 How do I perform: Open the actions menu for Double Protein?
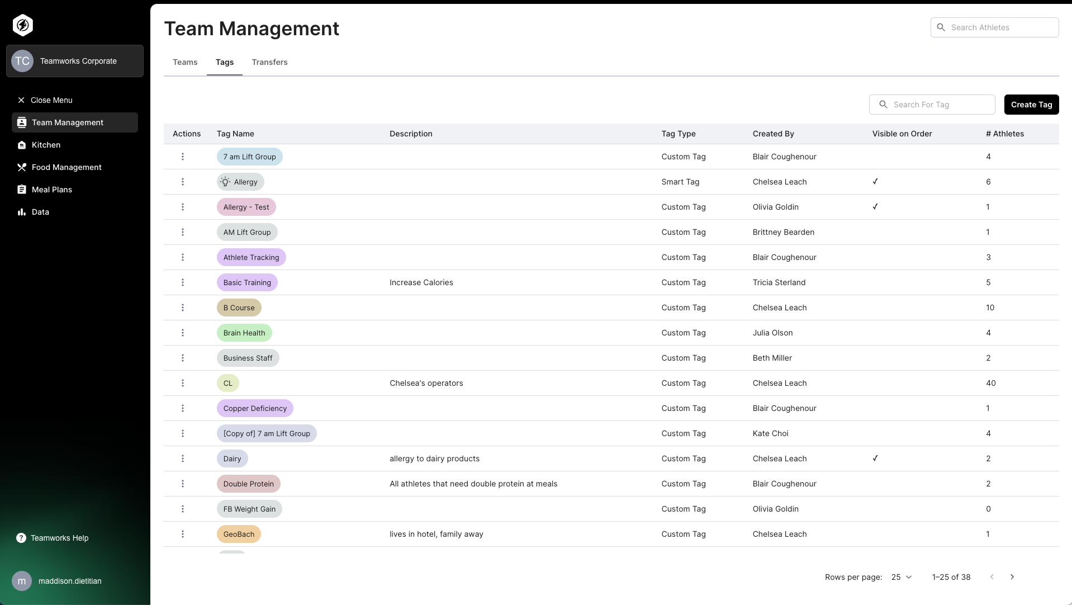182,484
